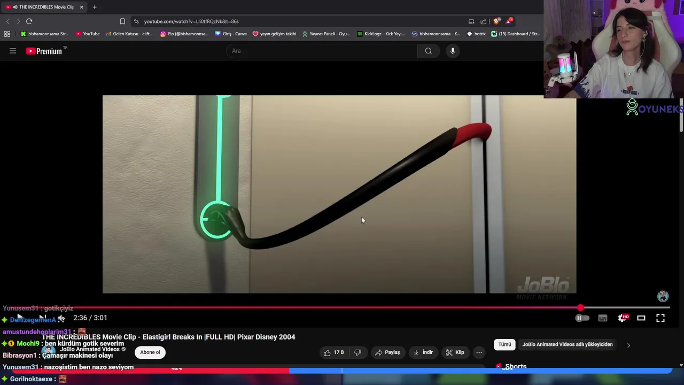This screenshot has width=684, height=385.
Task: Toggle the autoplay switch in player
Action: (582, 318)
